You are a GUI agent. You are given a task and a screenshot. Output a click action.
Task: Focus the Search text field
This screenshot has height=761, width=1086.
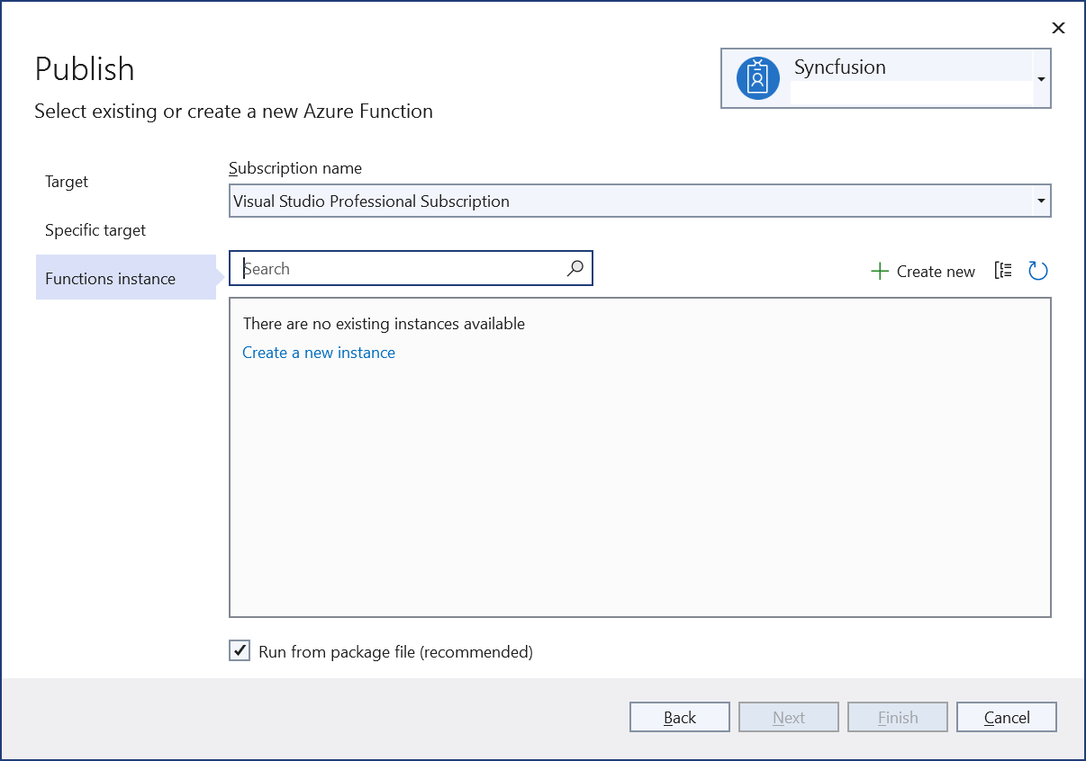(x=401, y=268)
